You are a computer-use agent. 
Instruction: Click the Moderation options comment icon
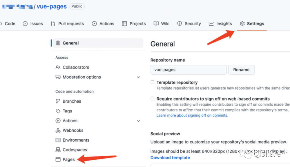58,77
